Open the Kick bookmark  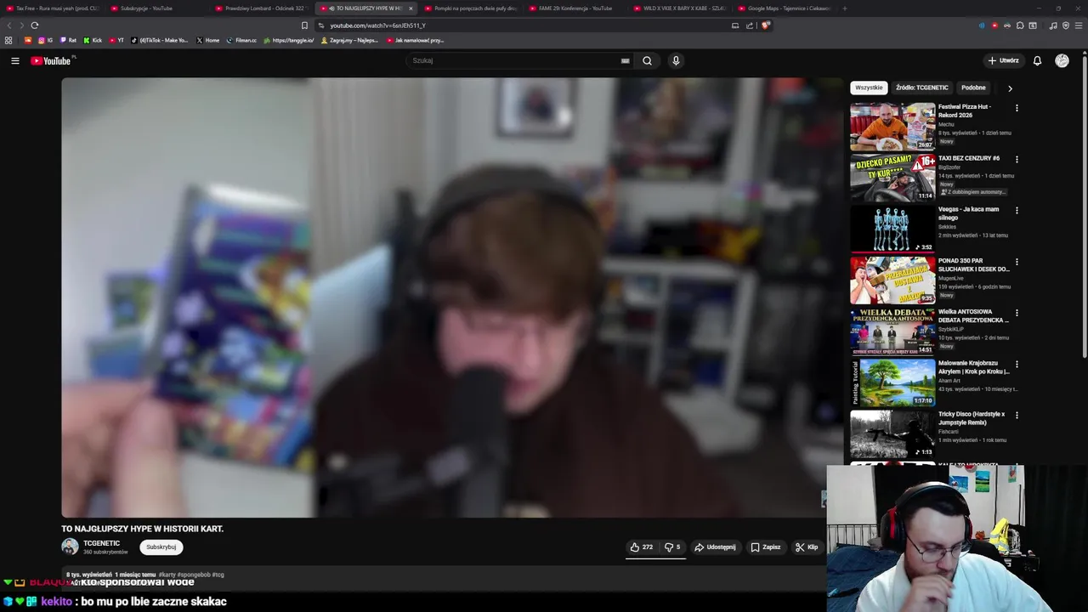pyautogui.click(x=93, y=40)
